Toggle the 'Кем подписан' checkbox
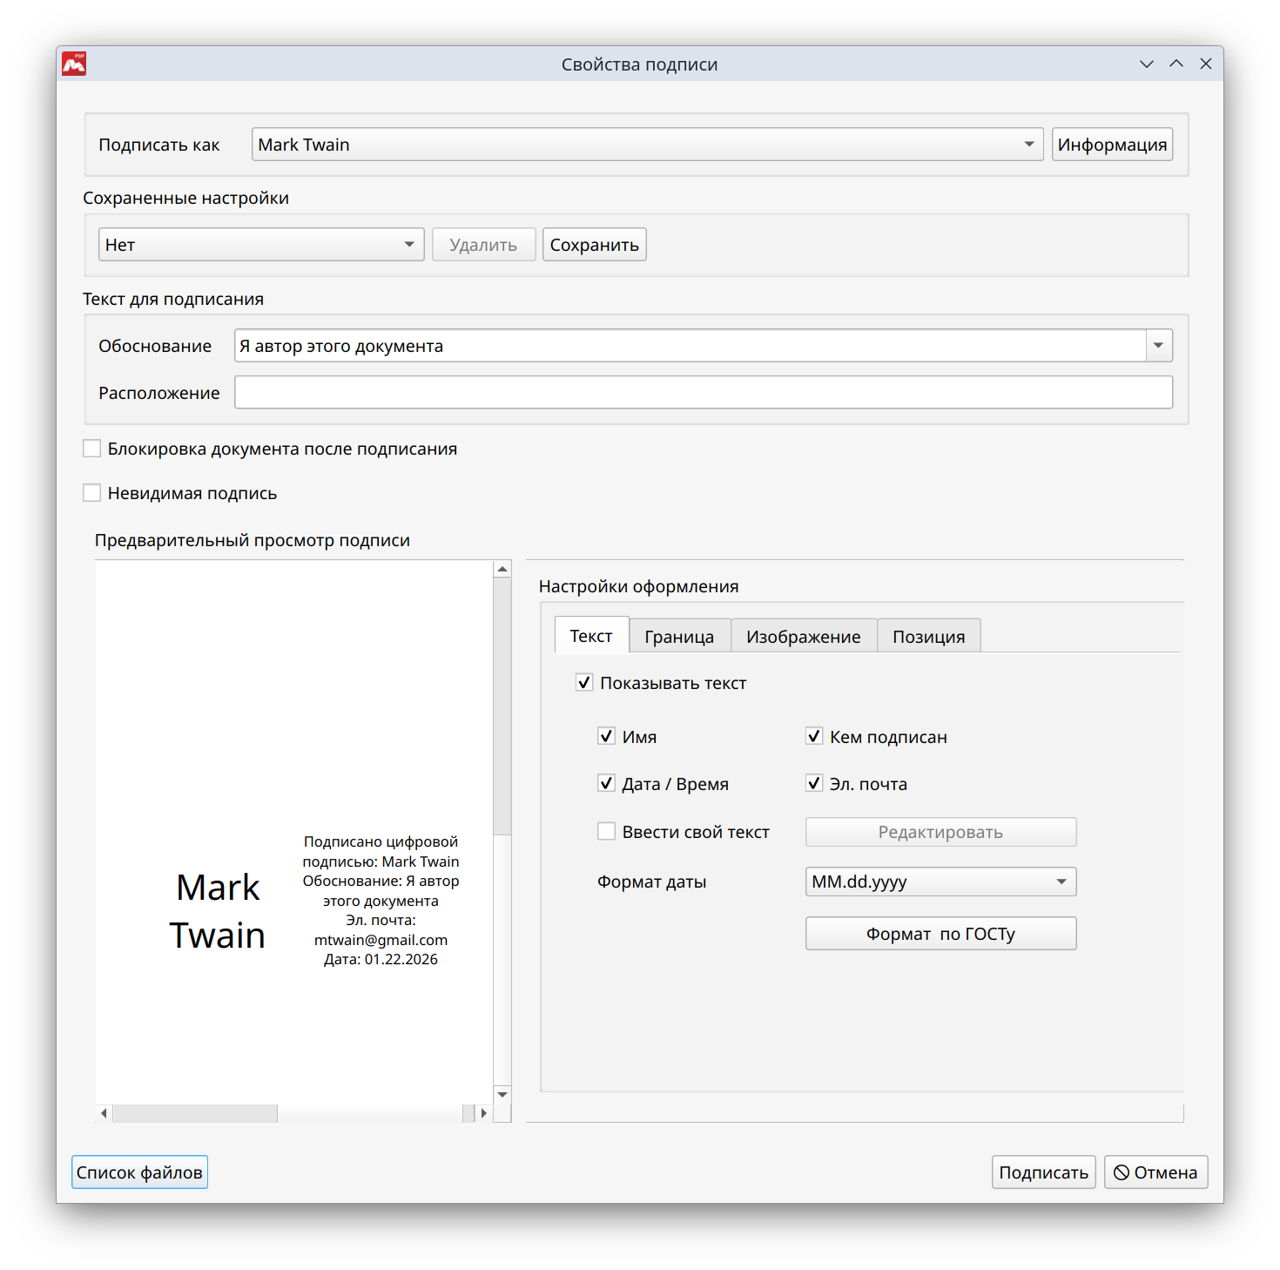The width and height of the screenshot is (1280, 1270). click(814, 737)
